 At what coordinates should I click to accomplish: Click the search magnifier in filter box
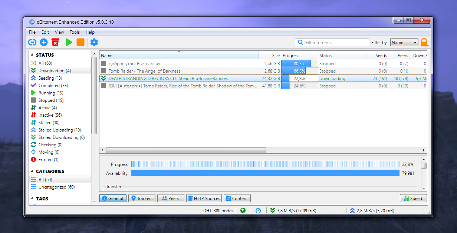point(300,42)
